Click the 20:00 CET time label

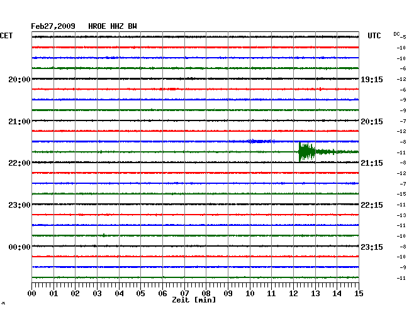pos(20,79)
